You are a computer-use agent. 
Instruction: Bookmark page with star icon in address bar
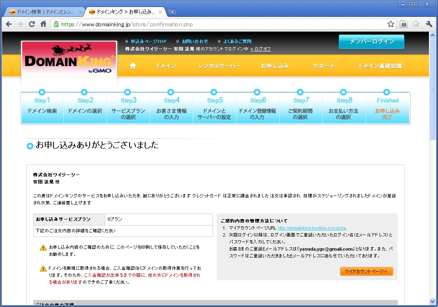[x=390, y=24]
